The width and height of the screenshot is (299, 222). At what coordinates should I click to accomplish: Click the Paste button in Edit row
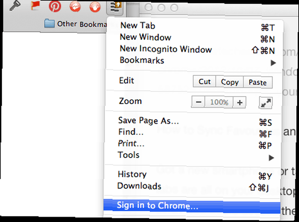pos(258,83)
